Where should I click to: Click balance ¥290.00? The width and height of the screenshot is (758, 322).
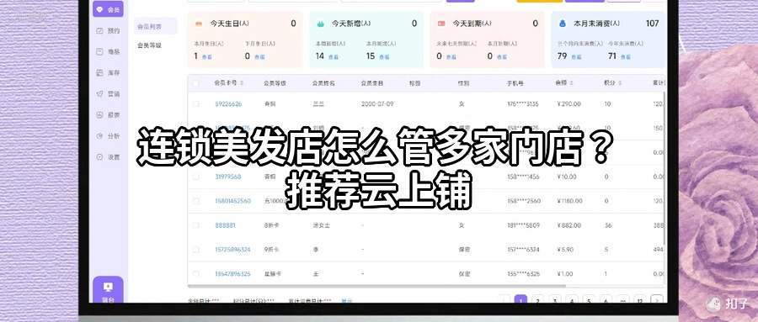point(569,103)
